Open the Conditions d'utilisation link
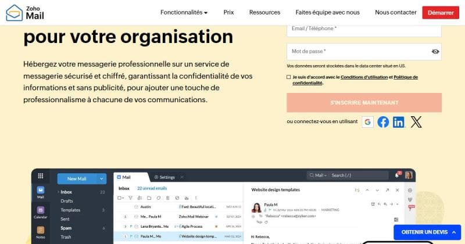This screenshot has width=465, height=244. [364, 77]
